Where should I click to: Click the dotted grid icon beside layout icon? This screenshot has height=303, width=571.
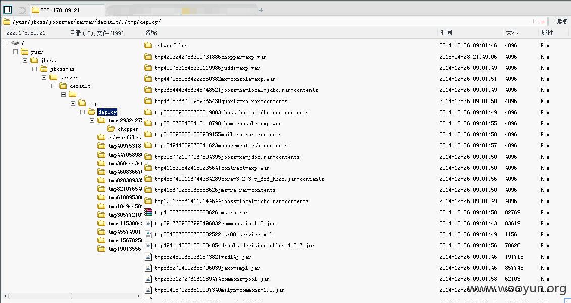click(22, 10)
